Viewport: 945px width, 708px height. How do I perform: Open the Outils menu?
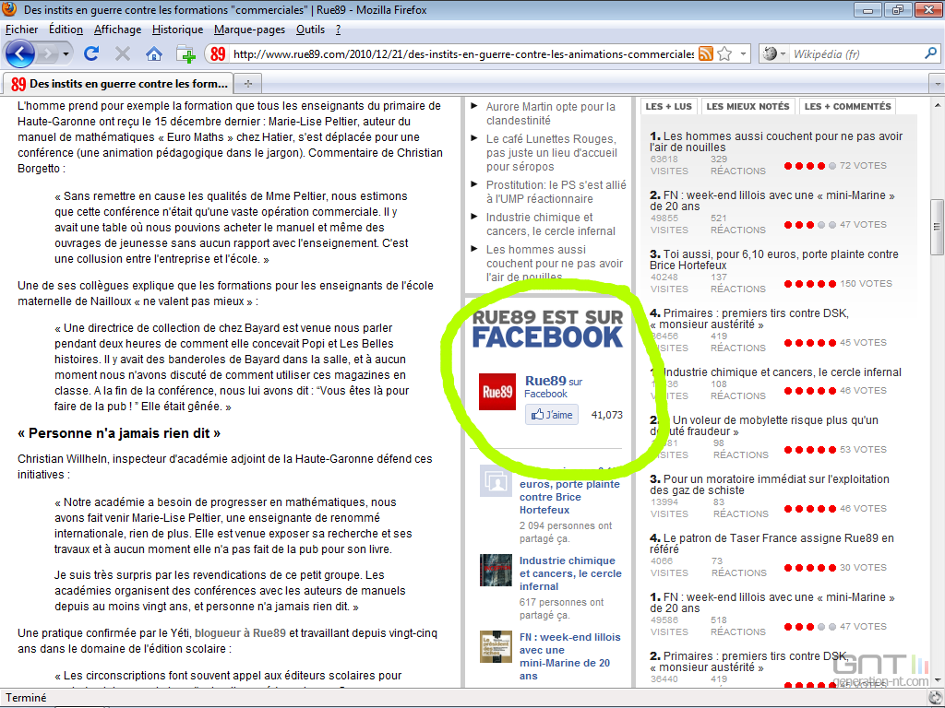point(310,29)
